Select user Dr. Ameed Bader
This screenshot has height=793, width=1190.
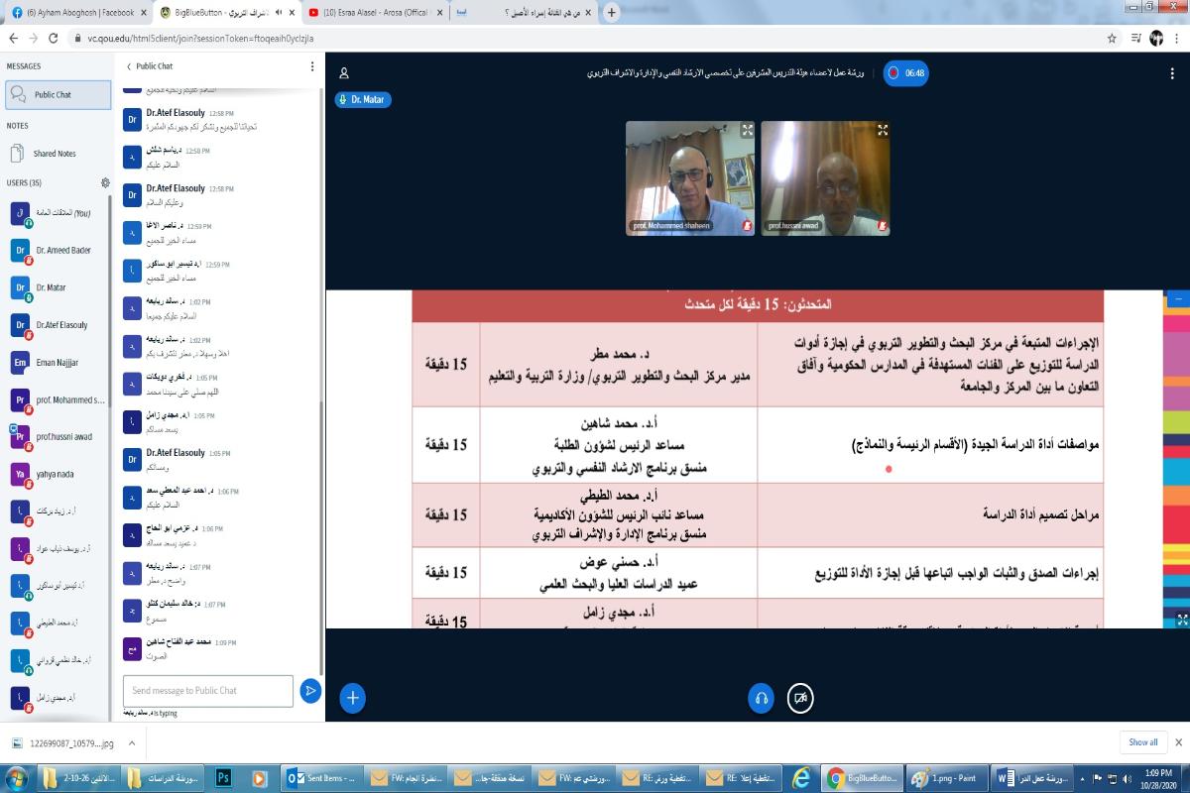pyautogui.click(x=58, y=251)
